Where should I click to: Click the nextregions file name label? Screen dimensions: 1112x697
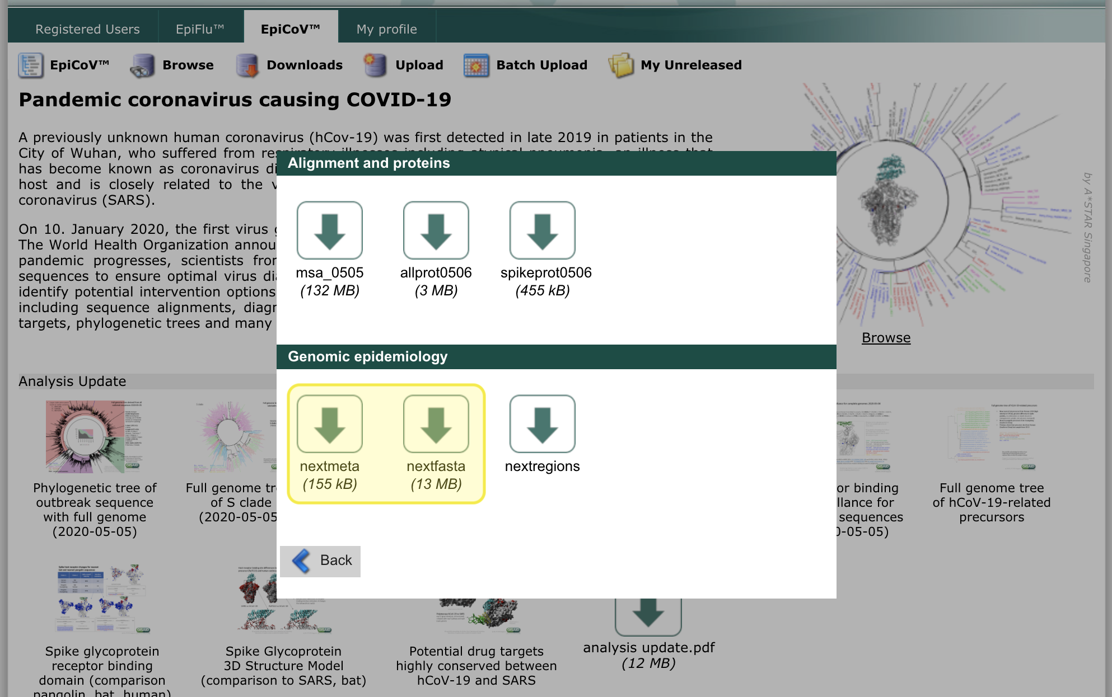pos(542,466)
